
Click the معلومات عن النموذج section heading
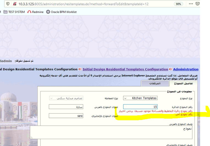pos(179,91)
